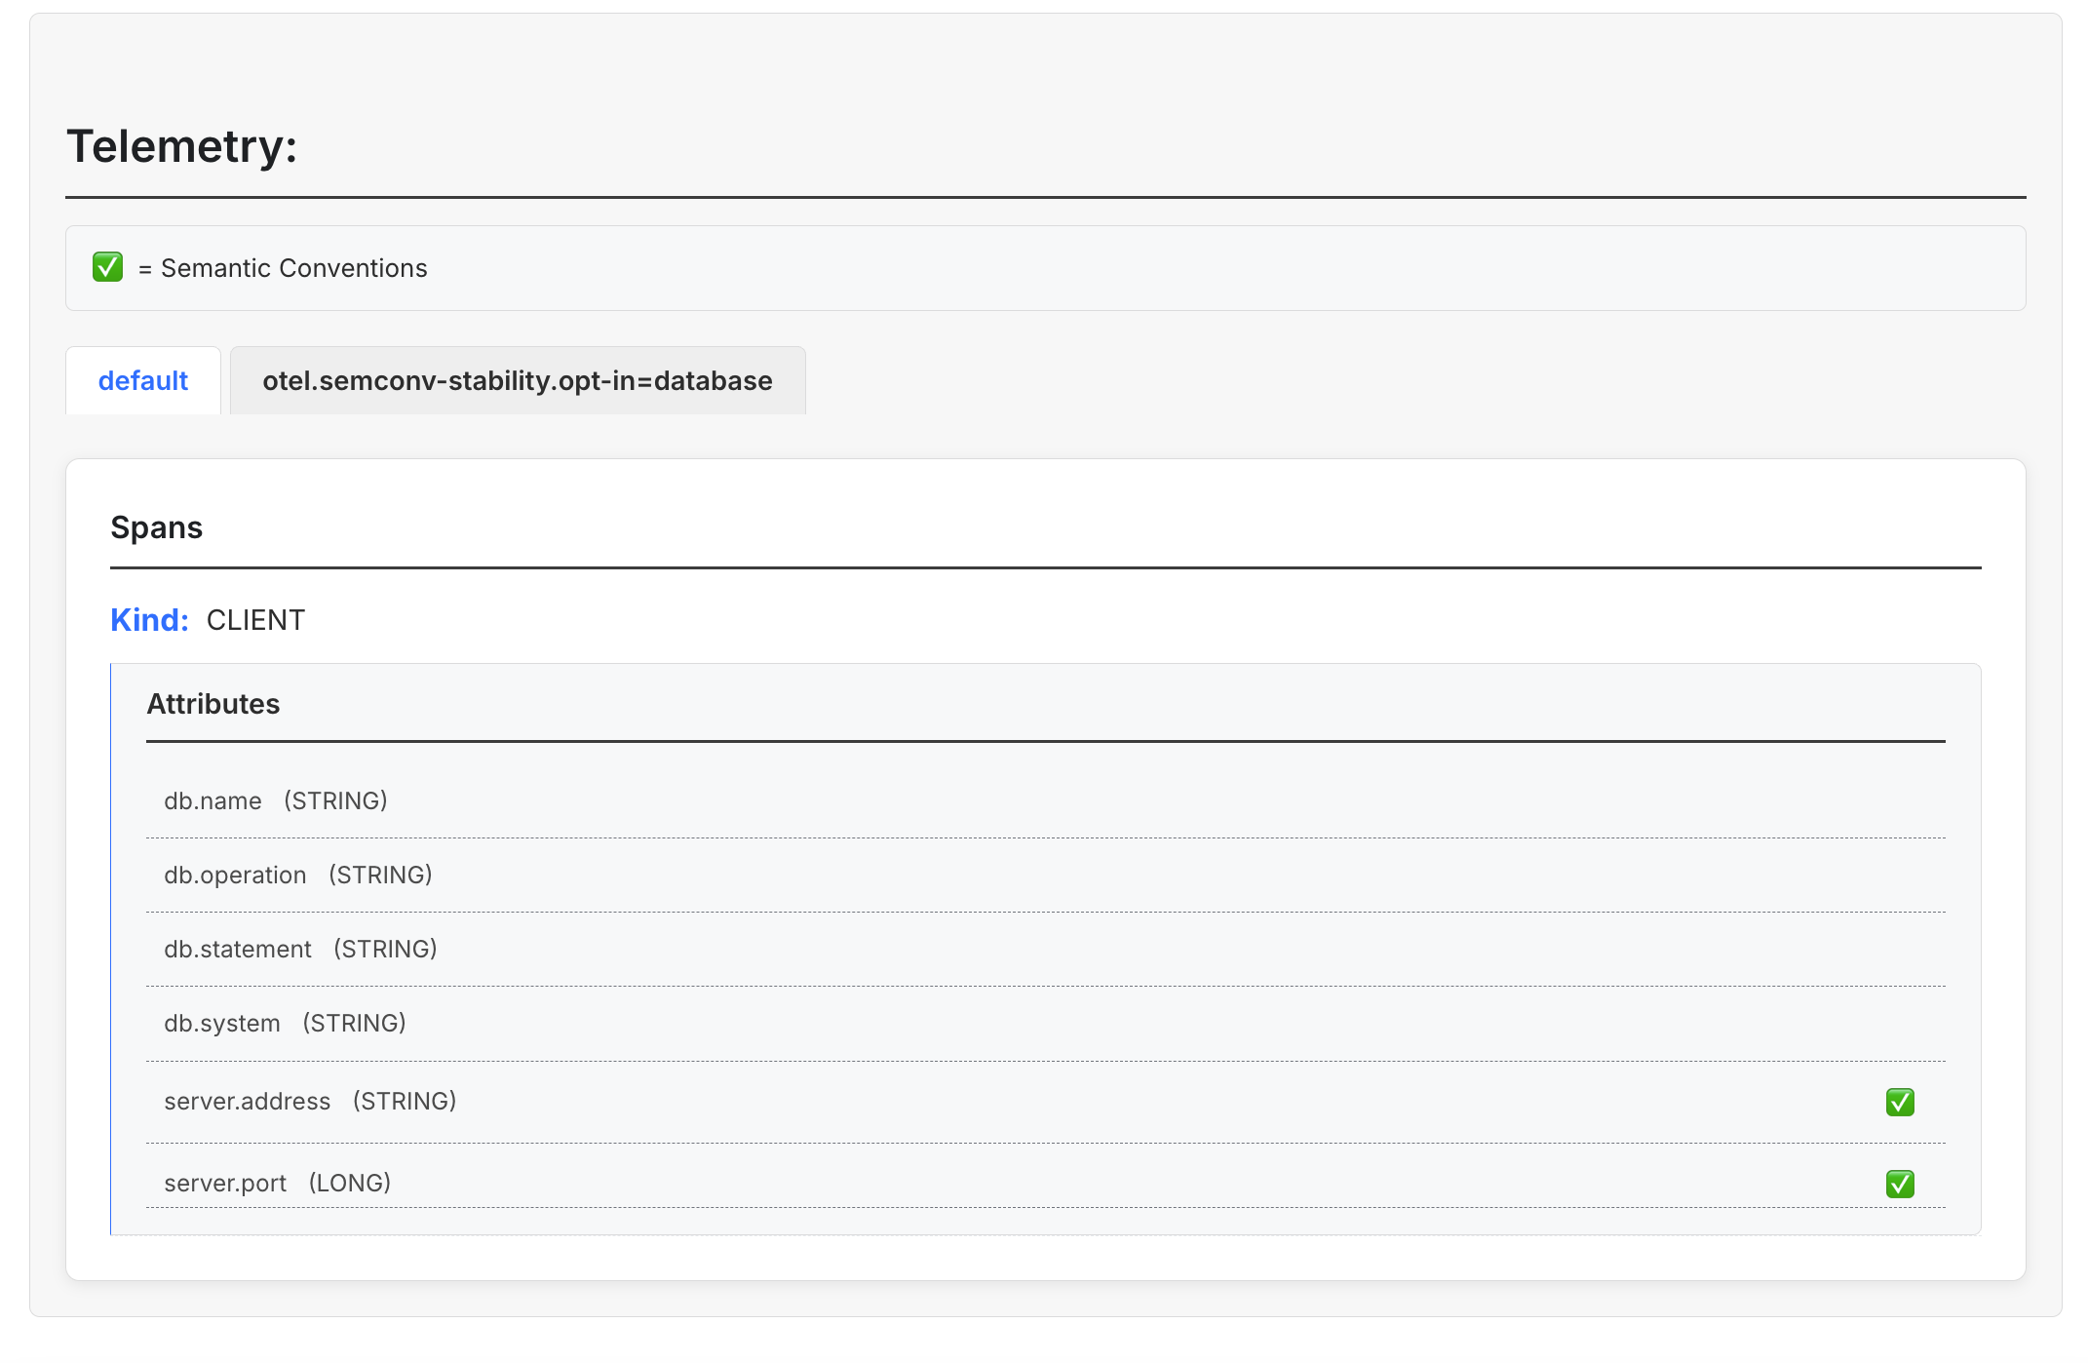Click server.address semantic convention checkmark
Screen dimensions: 2088x1363
(x=1899, y=1102)
